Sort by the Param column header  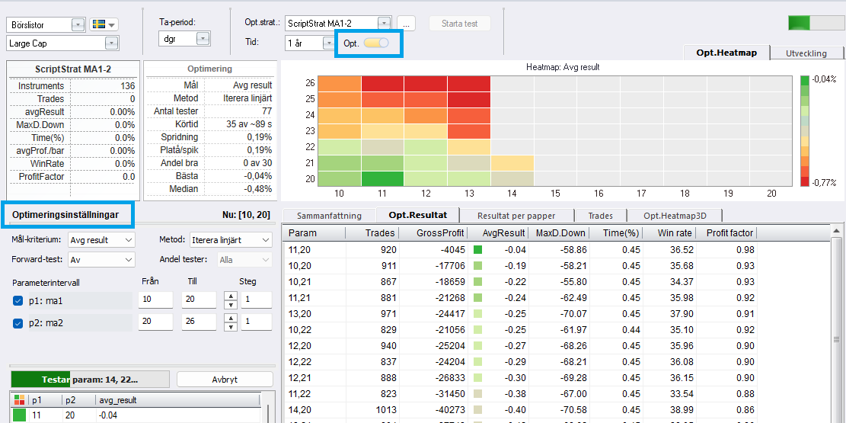[x=314, y=232]
